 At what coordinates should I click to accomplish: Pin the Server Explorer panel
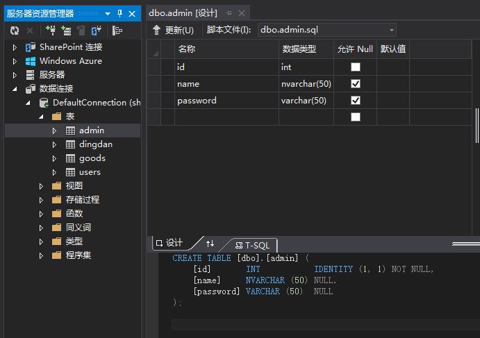(x=119, y=13)
